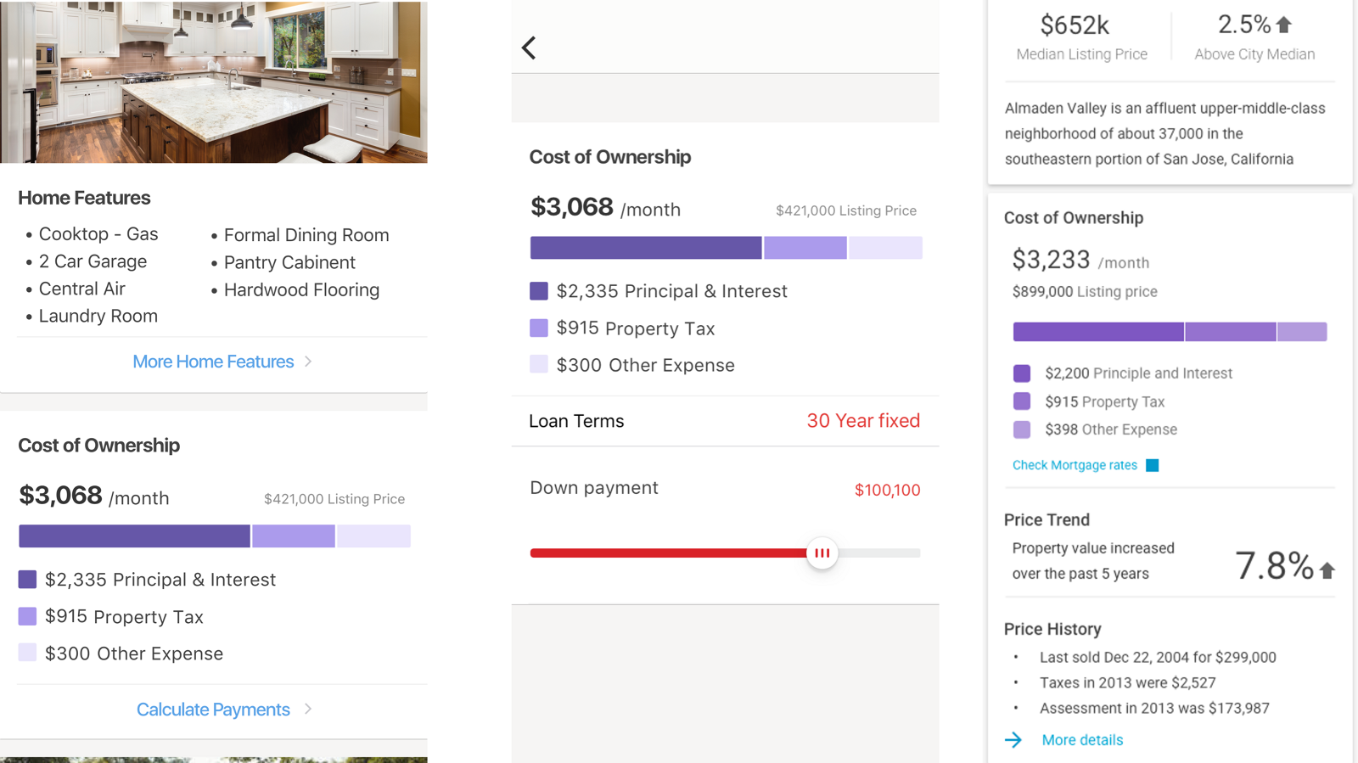Select the "2 Car Garage" feature
Screen dimensions: 1358x763
pyautogui.click(x=93, y=261)
